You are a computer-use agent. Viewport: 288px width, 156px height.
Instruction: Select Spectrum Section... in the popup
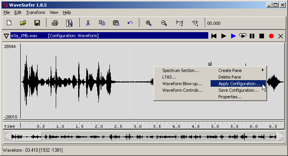tap(180, 70)
